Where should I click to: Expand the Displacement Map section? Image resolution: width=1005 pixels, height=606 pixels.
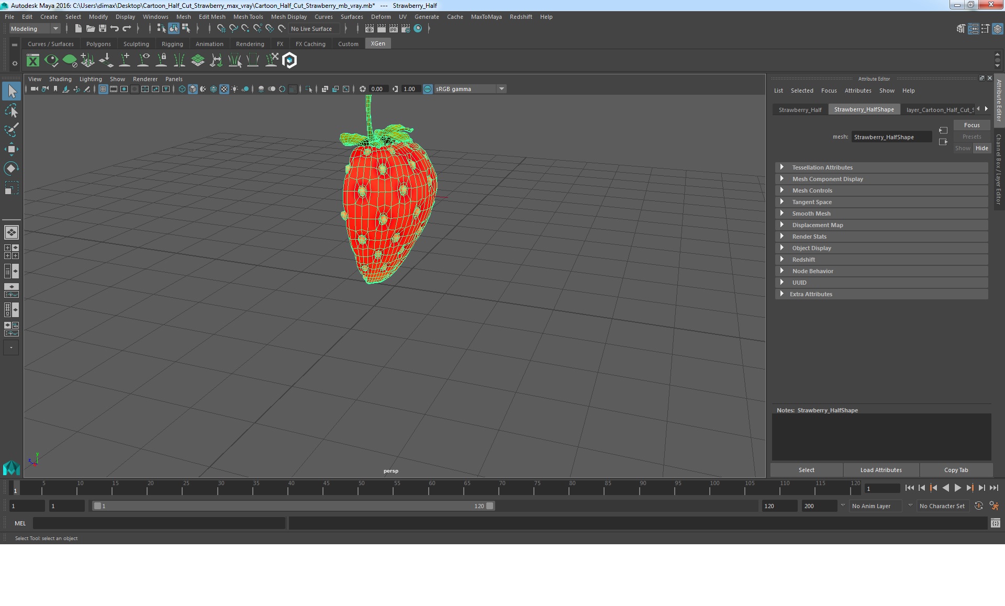[881, 225]
